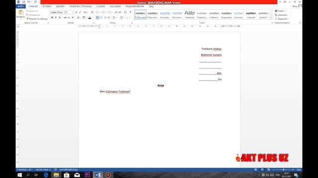Click the Numbering list icon

tap(103, 12)
